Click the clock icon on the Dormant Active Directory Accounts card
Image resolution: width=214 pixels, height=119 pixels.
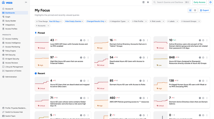click(x=140, y=40)
